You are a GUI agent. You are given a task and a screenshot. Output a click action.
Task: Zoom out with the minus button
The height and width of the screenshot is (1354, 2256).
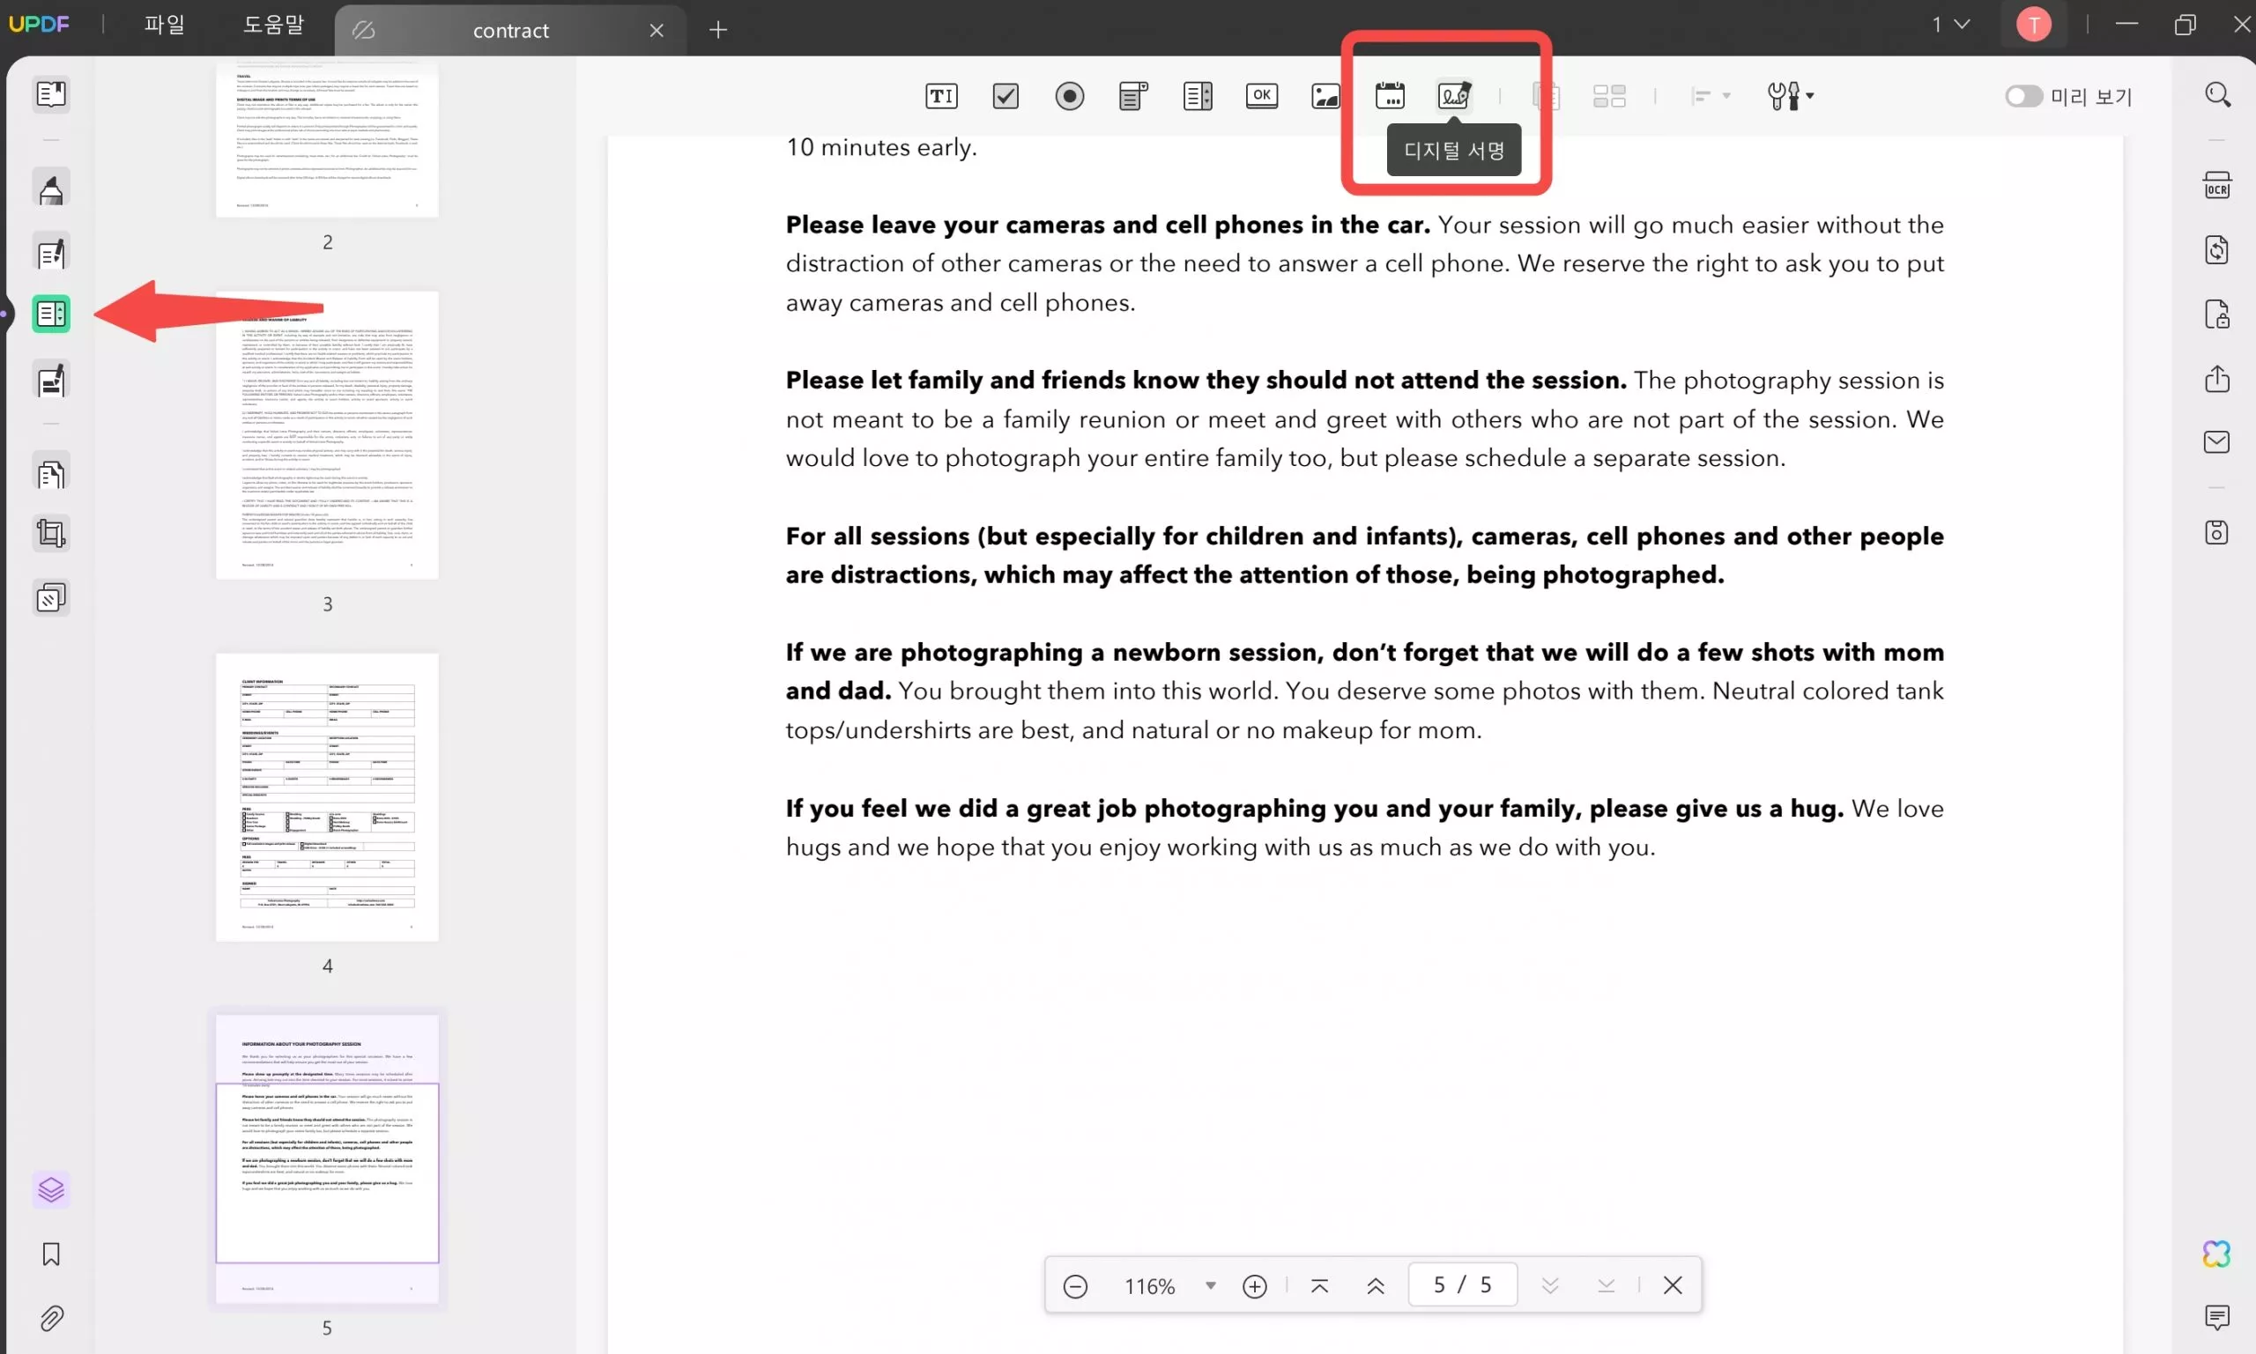[x=1075, y=1285]
